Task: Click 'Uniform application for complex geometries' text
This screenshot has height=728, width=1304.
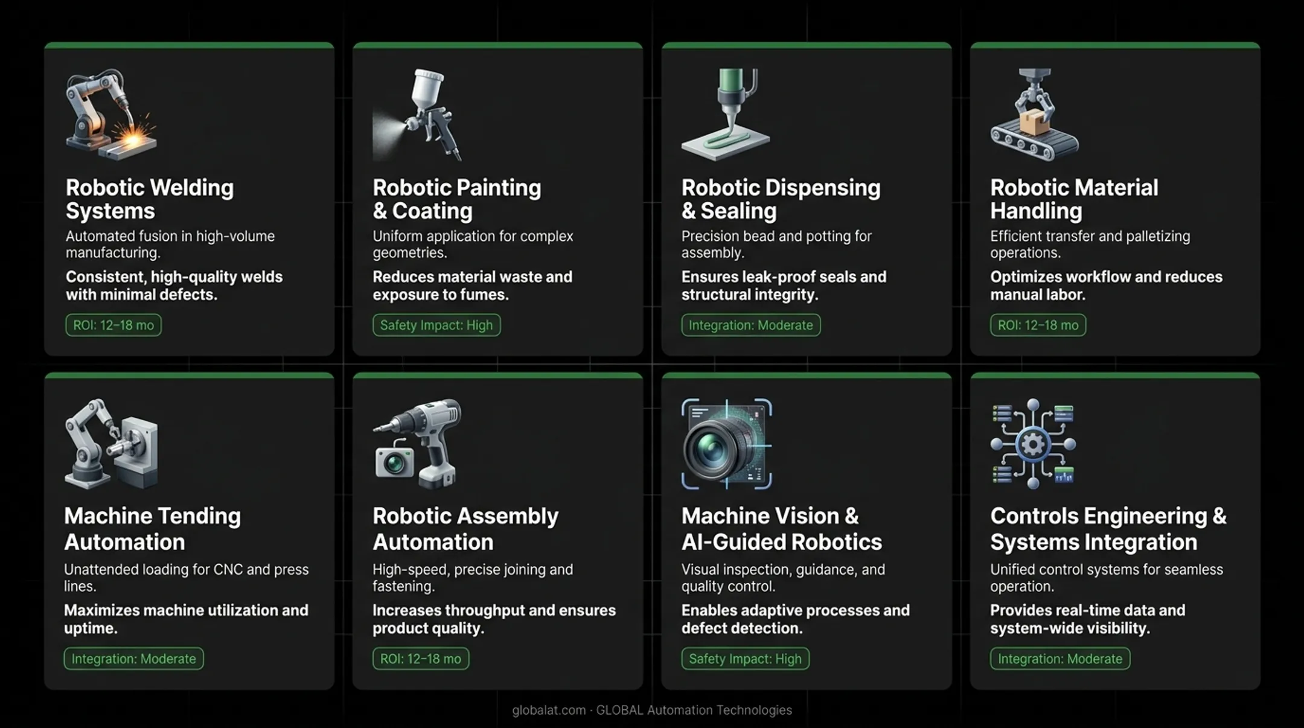Action: [x=473, y=244]
